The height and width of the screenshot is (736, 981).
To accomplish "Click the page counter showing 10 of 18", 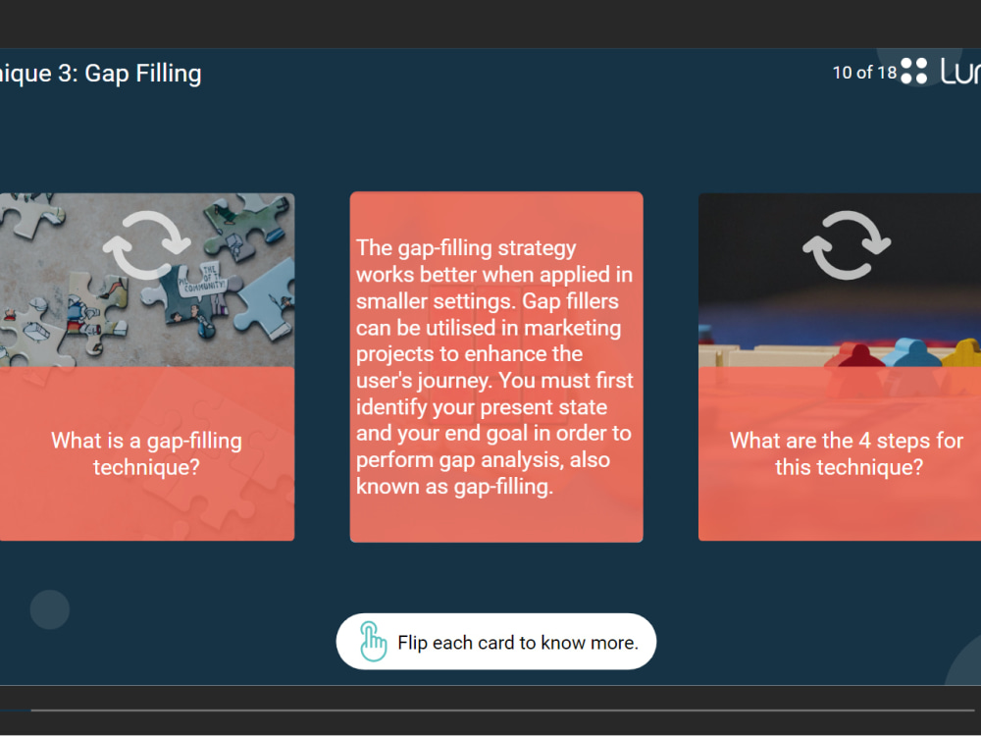I will point(863,72).
